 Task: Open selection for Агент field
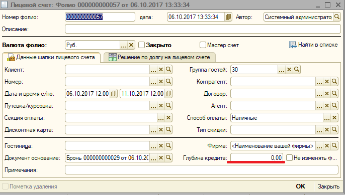[x=319, y=106]
